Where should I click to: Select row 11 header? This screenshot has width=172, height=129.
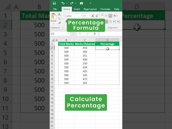click(x=52, y=83)
